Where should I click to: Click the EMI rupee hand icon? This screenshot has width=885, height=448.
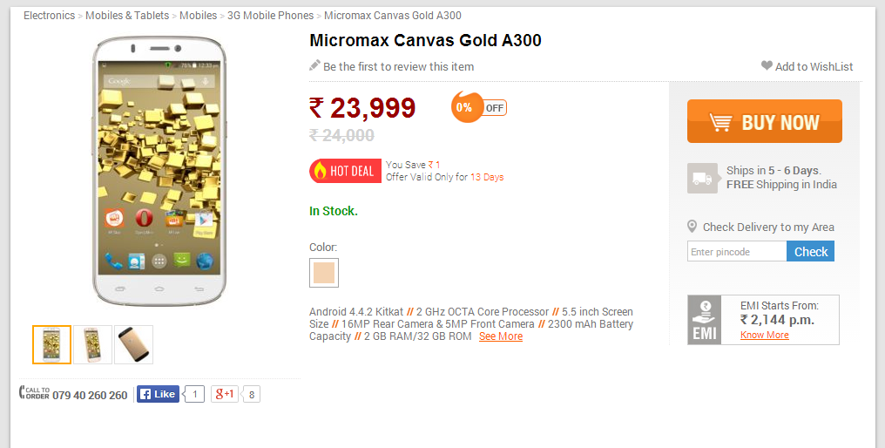704,320
